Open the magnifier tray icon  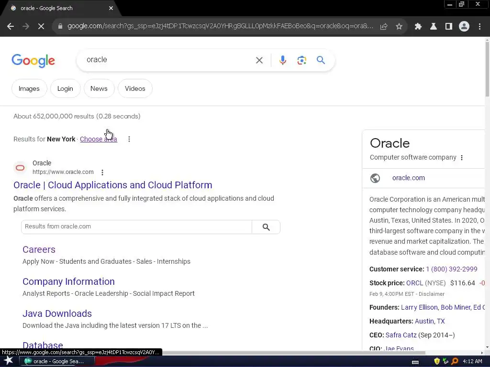pyautogui.click(x=455, y=361)
